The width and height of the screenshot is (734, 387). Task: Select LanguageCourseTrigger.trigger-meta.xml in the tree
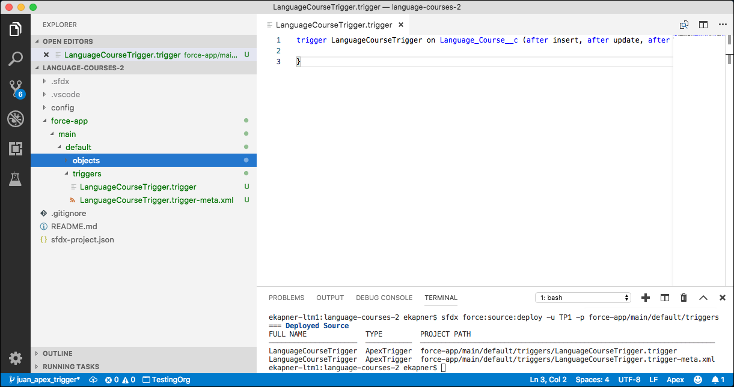pos(156,200)
